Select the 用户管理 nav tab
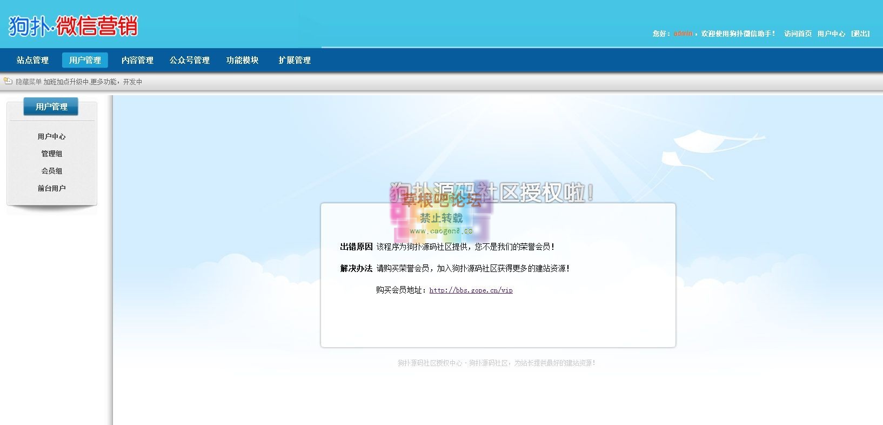Screen dimensions: 883x425 [x=85, y=60]
